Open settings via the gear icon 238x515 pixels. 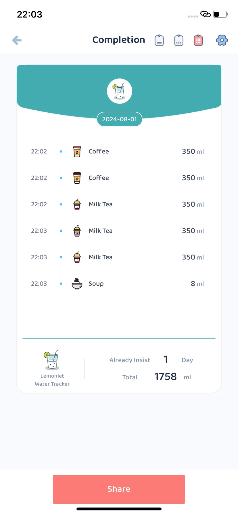pos(222,40)
